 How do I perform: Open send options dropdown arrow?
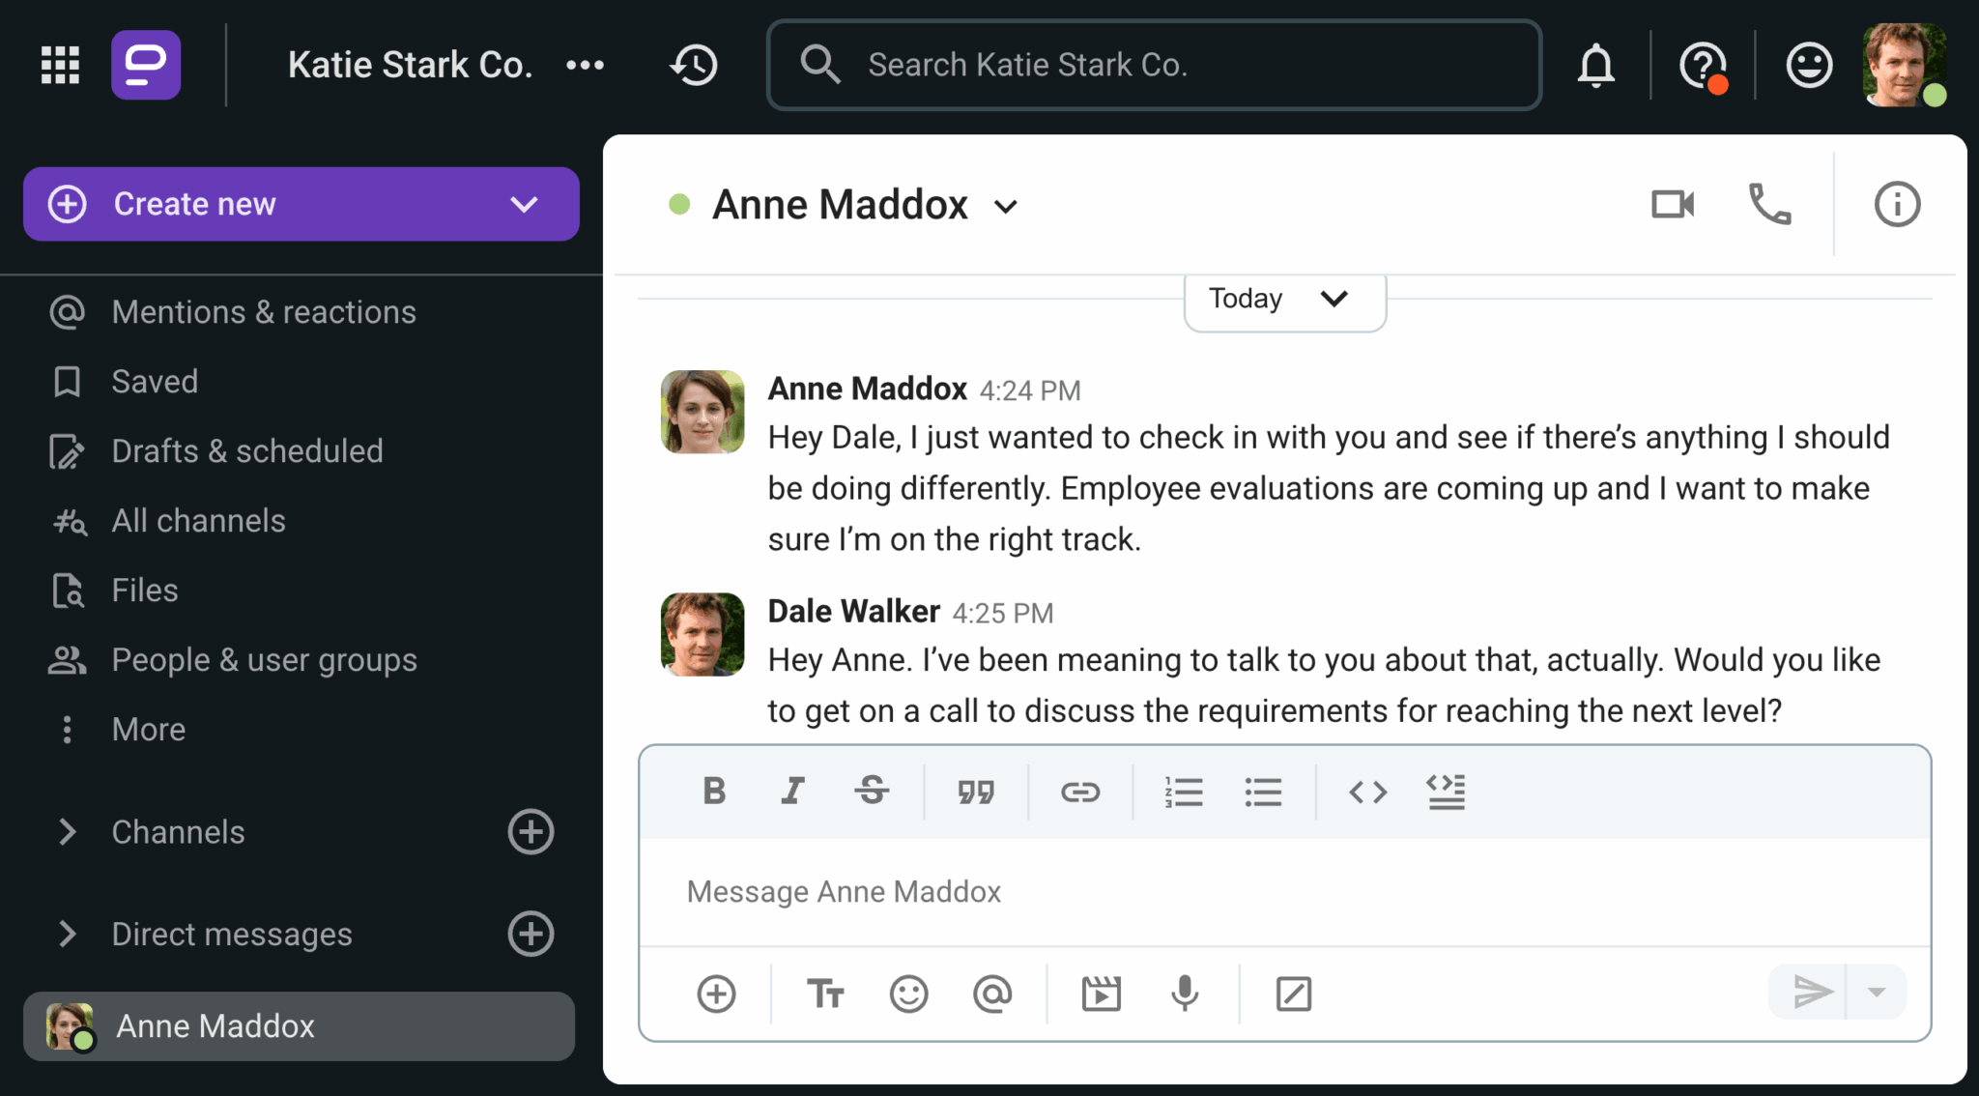(x=1877, y=993)
